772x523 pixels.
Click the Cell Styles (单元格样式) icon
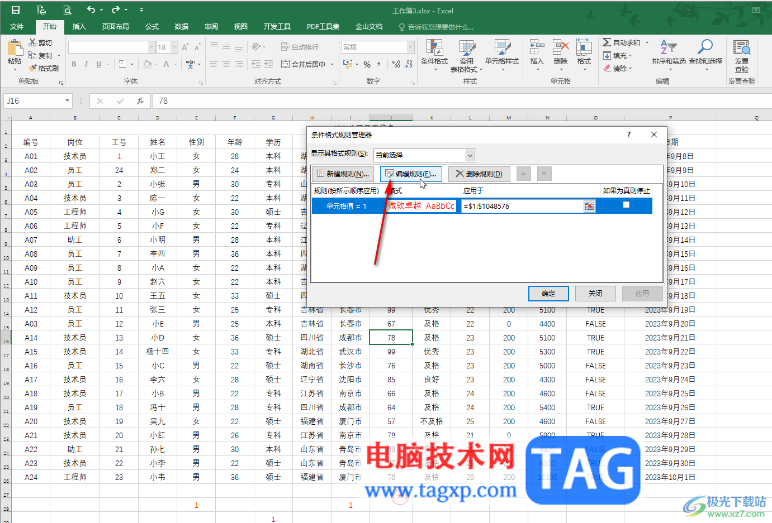(x=502, y=47)
